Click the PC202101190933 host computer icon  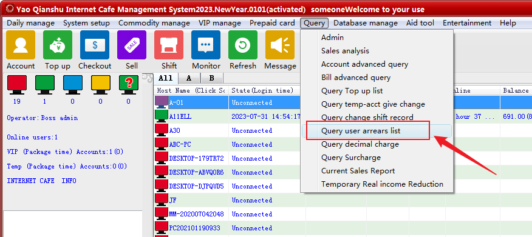[162, 228]
